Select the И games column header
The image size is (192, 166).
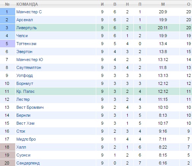point(102,4)
